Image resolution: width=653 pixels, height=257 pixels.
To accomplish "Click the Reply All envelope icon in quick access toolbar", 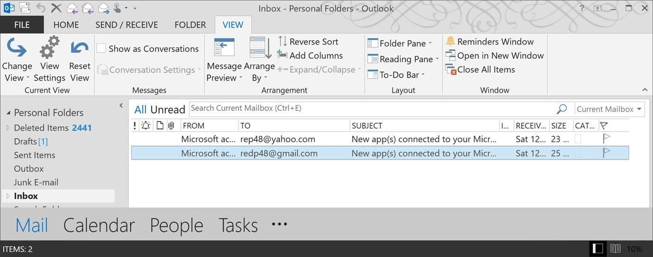I will pyautogui.click(x=88, y=8).
